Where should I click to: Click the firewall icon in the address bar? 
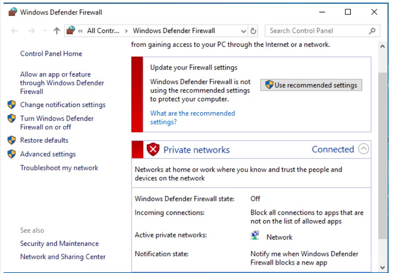[x=71, y=30]
